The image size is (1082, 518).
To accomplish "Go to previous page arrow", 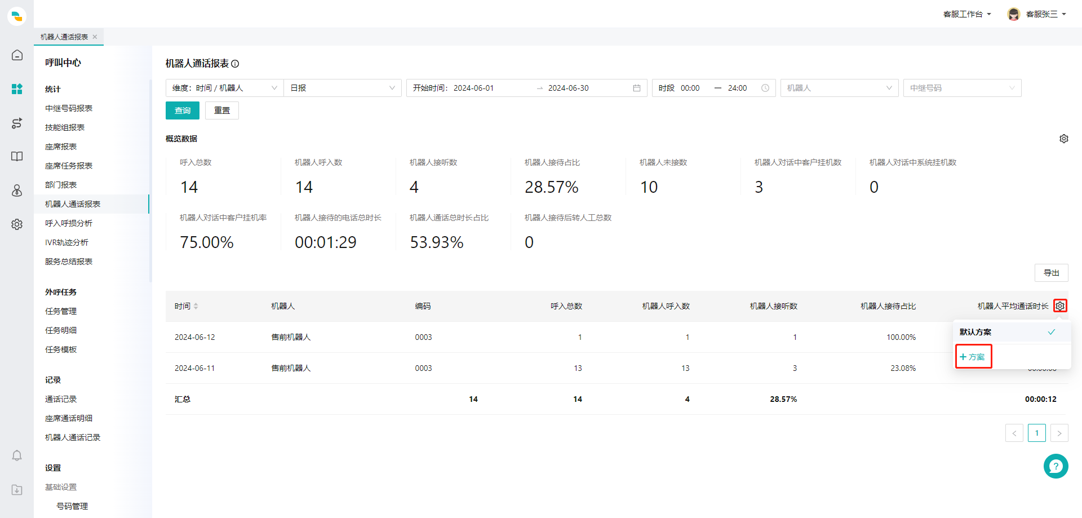I will tap(1014, 433).
